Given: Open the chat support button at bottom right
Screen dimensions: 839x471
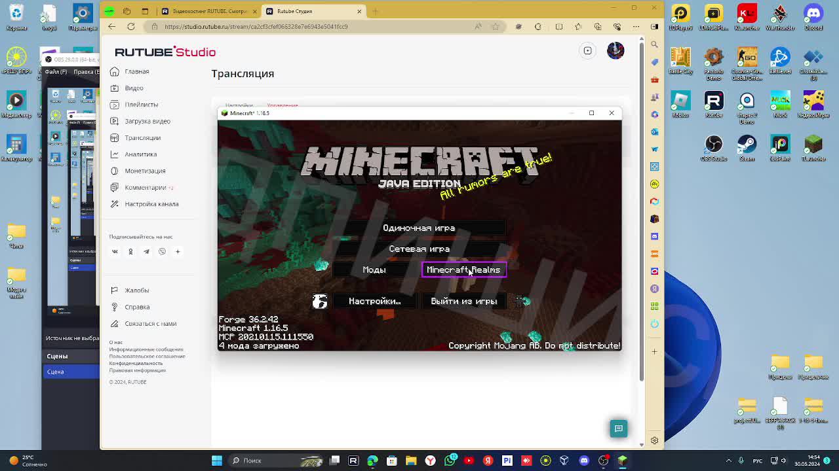Looking at the screenshot, I should (619, 428).
